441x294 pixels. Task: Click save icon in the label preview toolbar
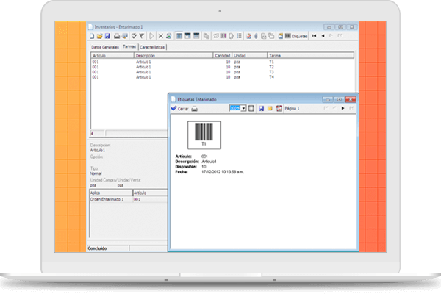coord(261,108)
